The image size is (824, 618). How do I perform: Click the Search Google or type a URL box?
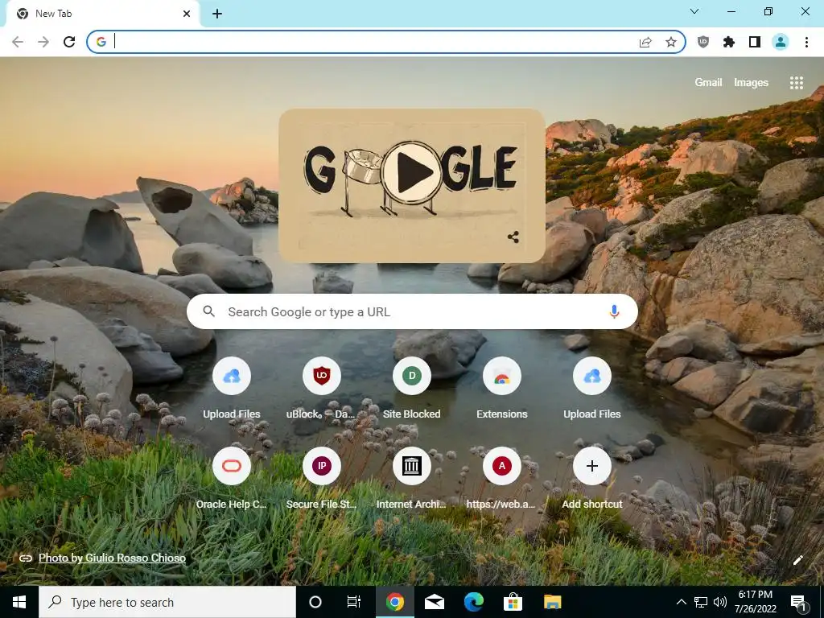412,311
